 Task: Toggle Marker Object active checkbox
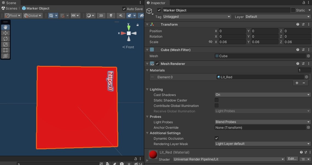point(159,10)
